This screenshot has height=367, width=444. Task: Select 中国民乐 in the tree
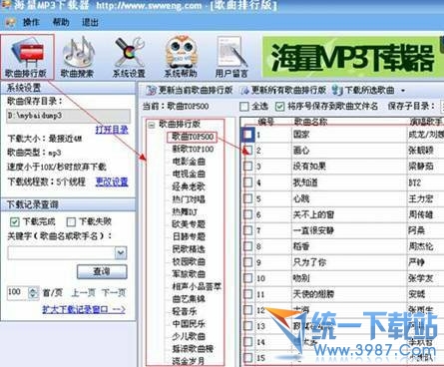click(x=189, y=324)
